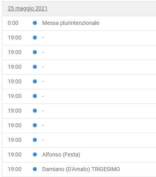Click blue dot in row just above Alfonso (Festa)
156x177 pixels.
[35, 140]
